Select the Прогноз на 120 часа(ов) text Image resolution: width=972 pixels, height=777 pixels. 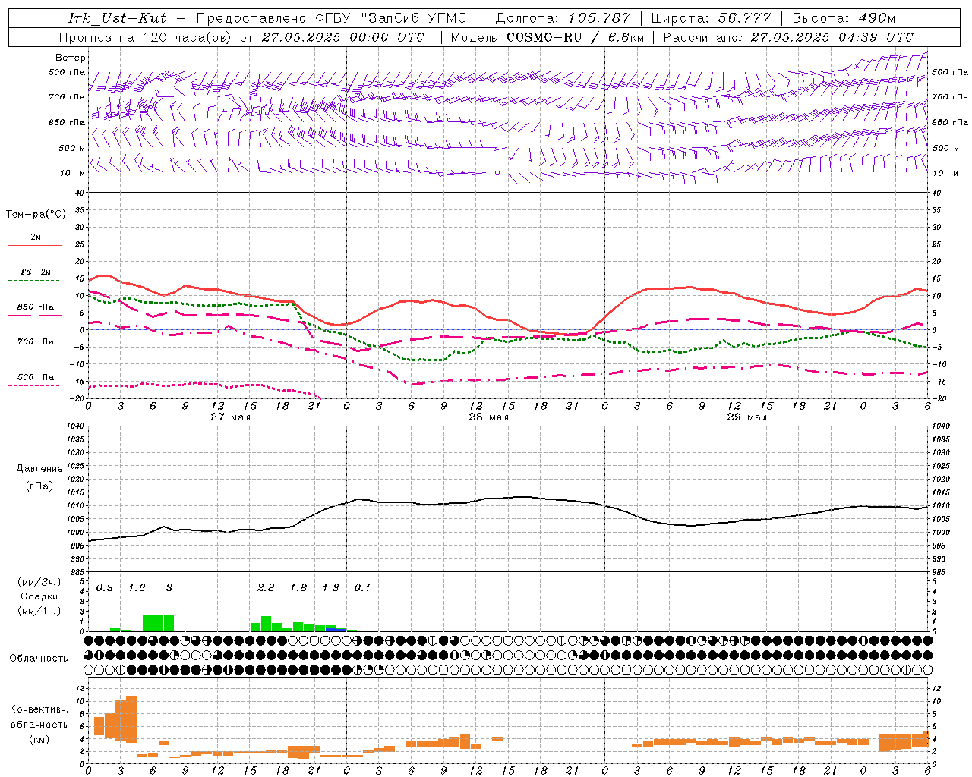[145, 36]
